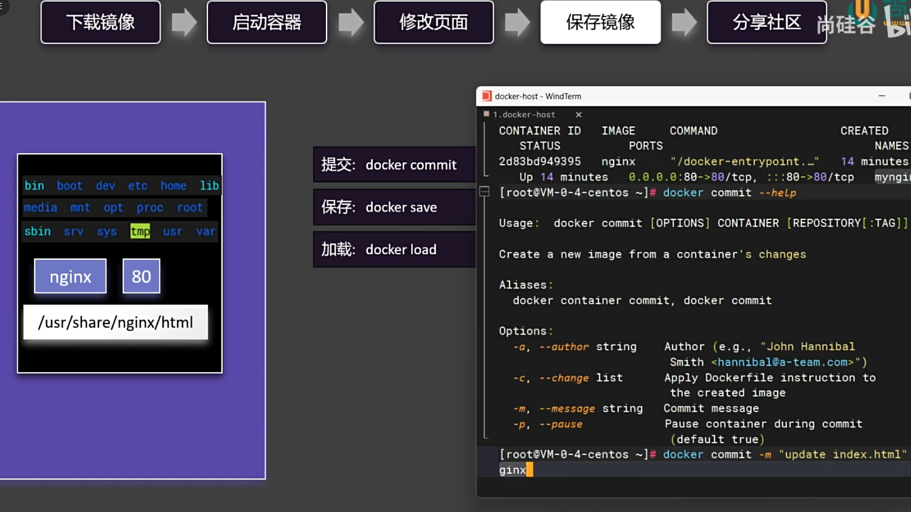Click the home directory name
The height and width of the screenshot is (512, 911).
pyautogui.click(x=173, y=185)
